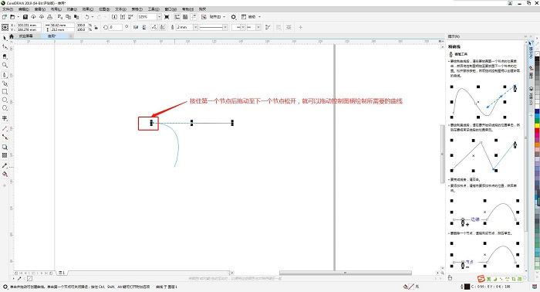Toggle show grid button in toolbar
Screen dimensions: 540x292
coord(185,16)
